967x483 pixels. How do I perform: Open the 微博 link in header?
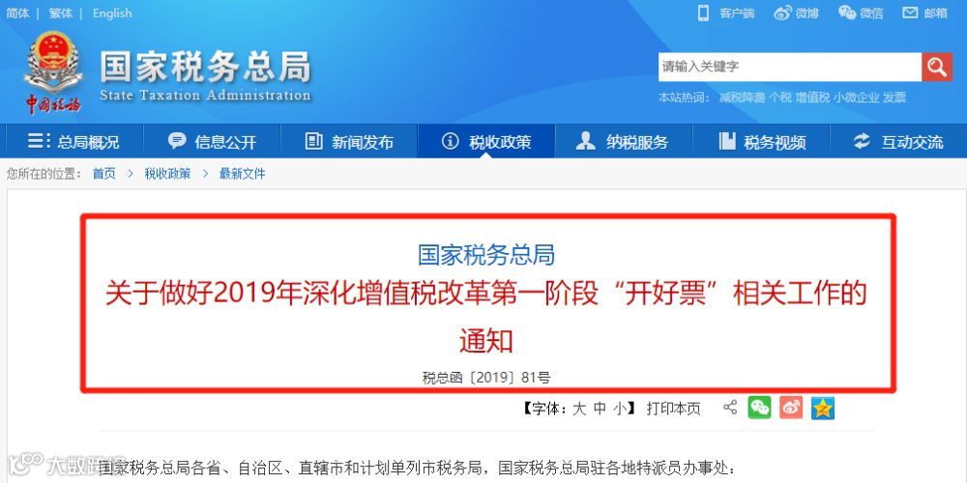click(x=796, y=13)
